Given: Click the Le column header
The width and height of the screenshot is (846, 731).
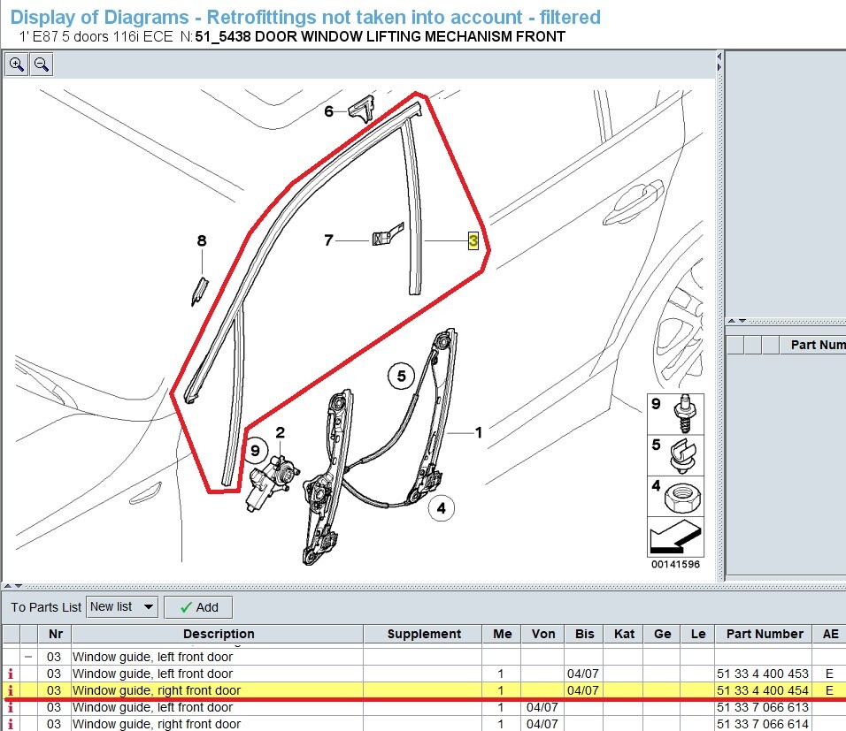Looking at the screenshot, I should tap(697, 634).
